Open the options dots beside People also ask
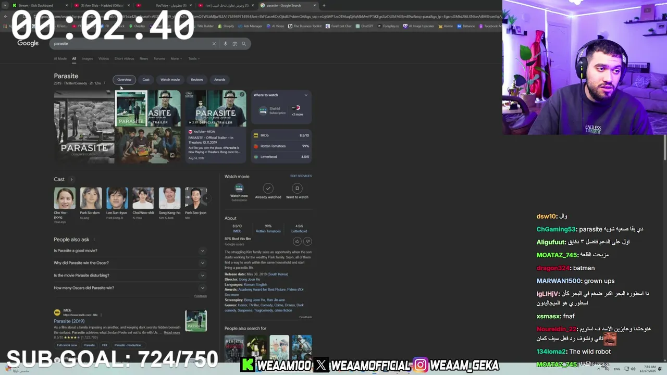 coord(94,240)
